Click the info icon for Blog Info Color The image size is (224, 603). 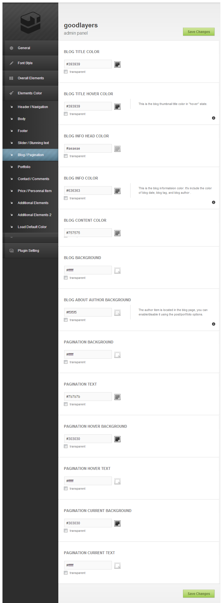click(214, 202)
